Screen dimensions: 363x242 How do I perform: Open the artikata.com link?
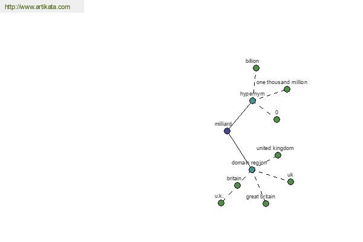[x=38, y=7]
